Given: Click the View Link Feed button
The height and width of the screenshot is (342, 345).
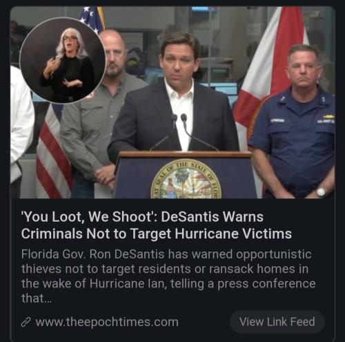Looking at the screenshot, I should click(277, 322).
